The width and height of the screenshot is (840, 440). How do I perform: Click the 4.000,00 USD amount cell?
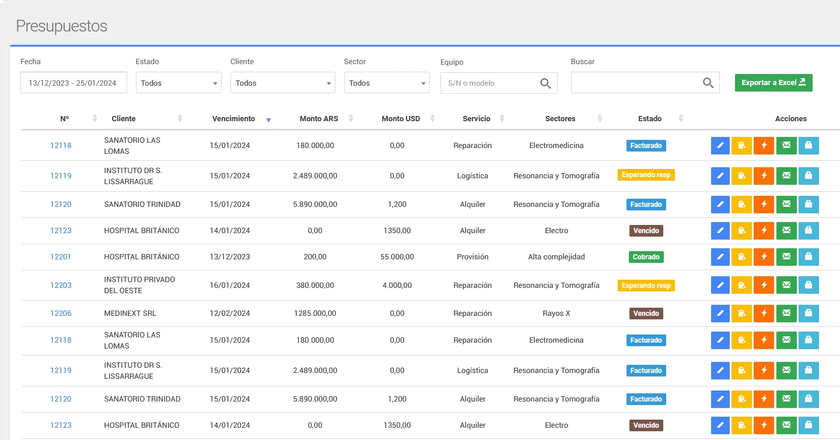pyautogui.click(x=397, y=285)
